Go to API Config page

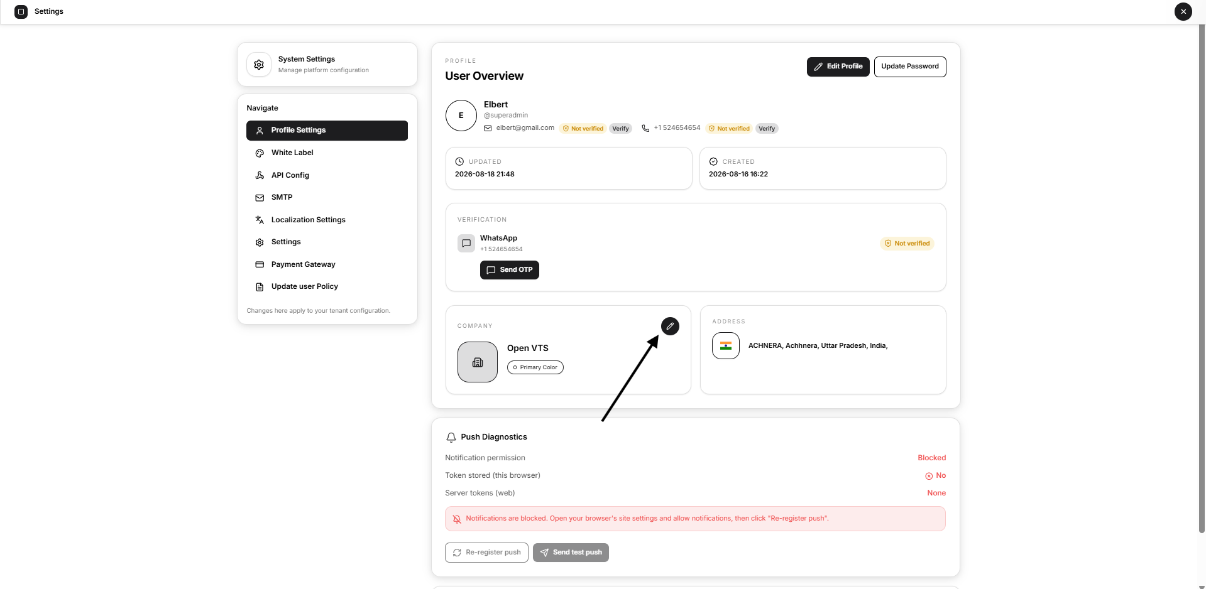coord(327,175)
